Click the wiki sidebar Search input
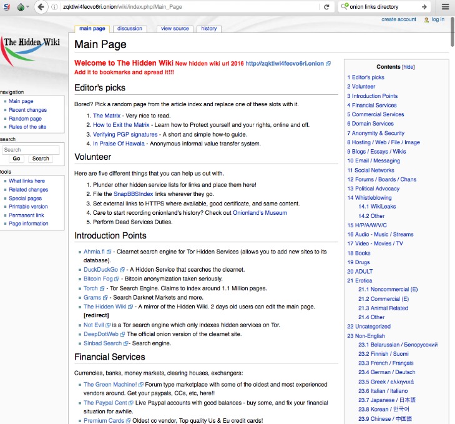 (x=31, y=150)
